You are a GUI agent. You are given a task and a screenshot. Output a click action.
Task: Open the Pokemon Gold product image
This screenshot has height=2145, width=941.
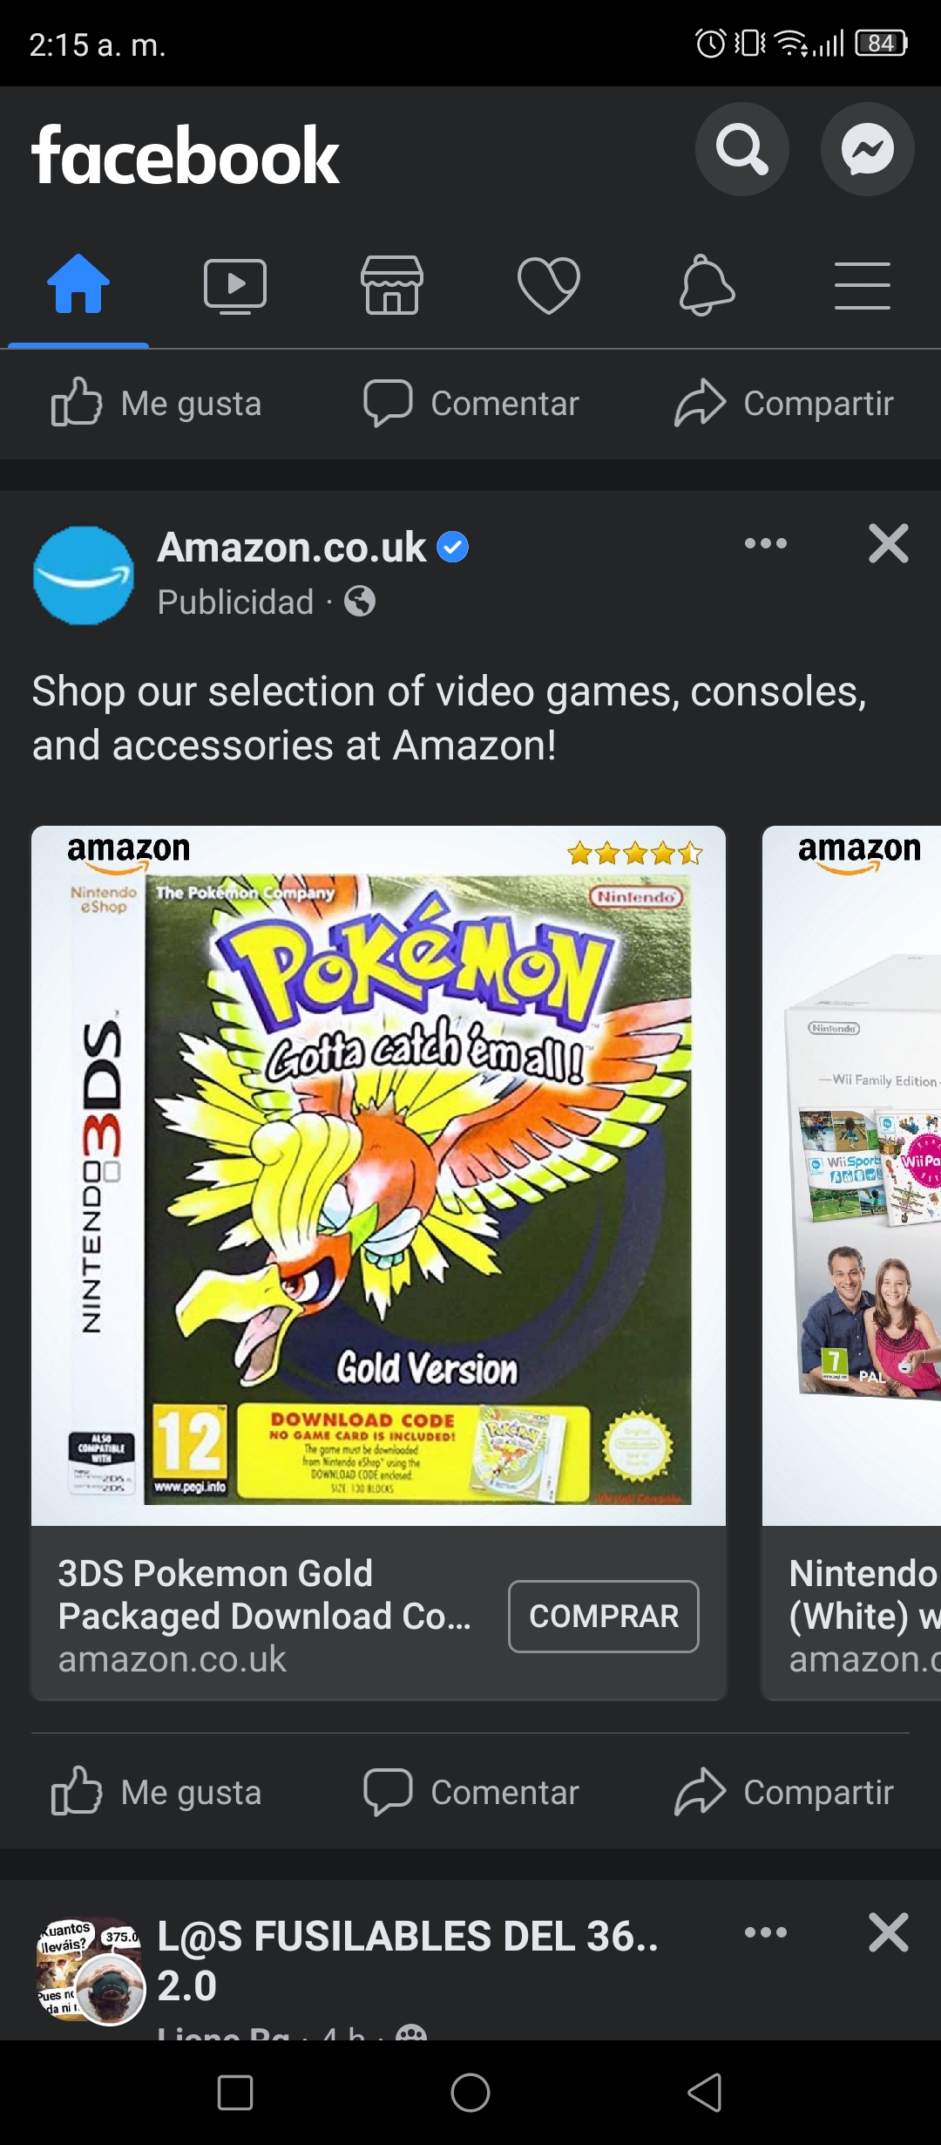coord(378,1175)
